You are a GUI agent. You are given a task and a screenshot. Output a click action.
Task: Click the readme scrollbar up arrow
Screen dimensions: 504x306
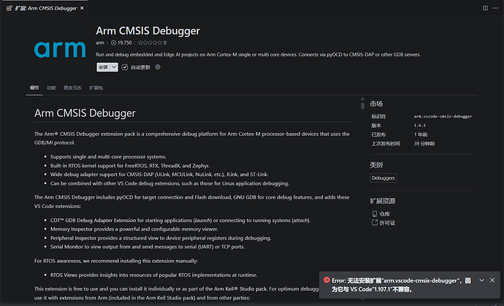pyautogui.click(x=362, y=99)
